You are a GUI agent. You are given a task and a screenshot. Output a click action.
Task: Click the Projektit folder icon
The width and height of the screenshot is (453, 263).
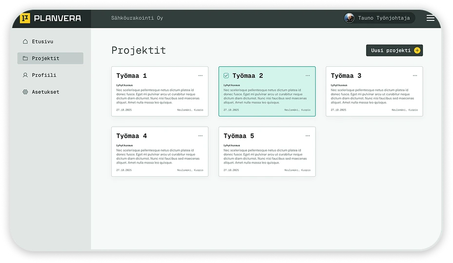25,58
